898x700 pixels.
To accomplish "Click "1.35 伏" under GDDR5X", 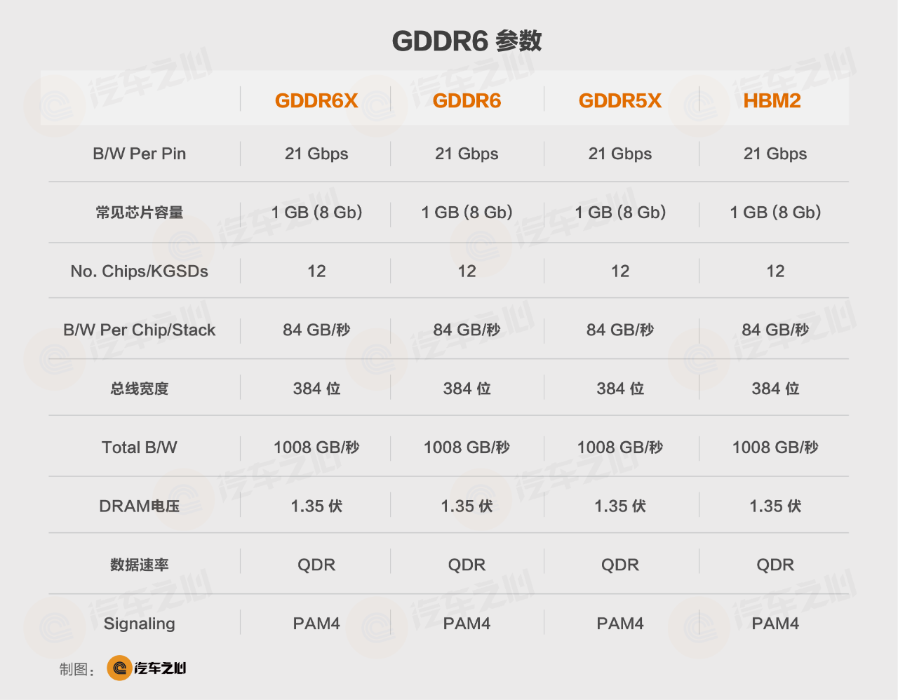I will tap(620, 506).
